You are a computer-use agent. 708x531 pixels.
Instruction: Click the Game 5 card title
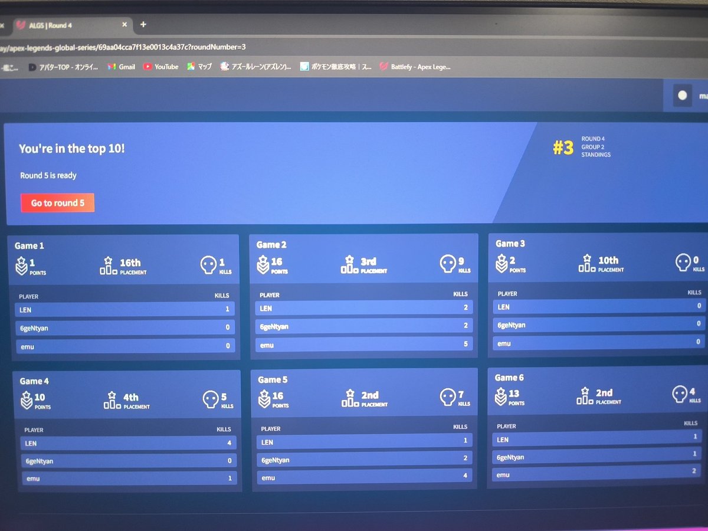tap(273, 379)
